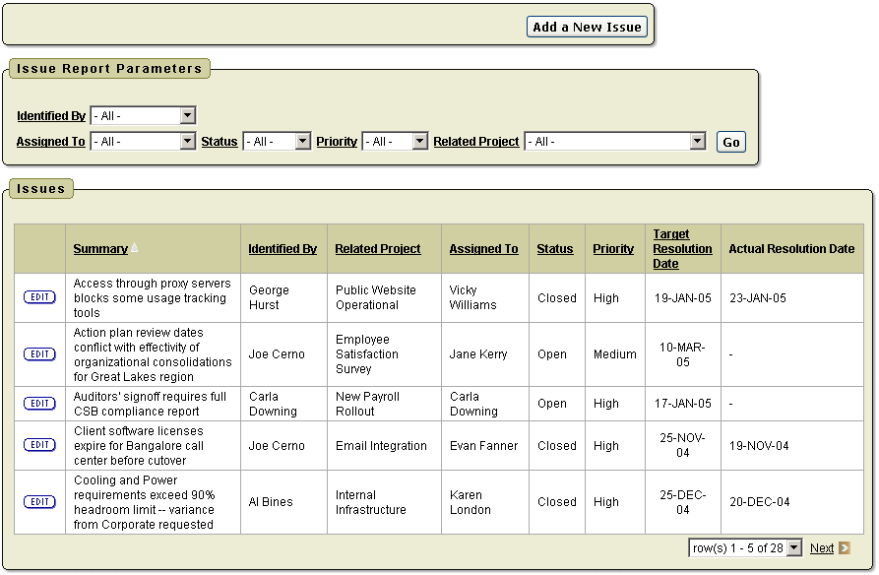879x575 pixels.
Task: Edit the Client software licenses issue
Action: pyautogui.click(x=39, y=445)
